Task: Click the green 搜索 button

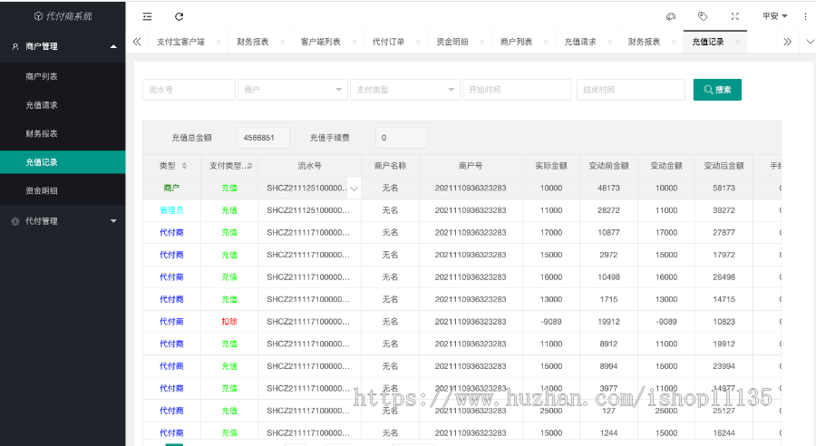Action: 717,90
